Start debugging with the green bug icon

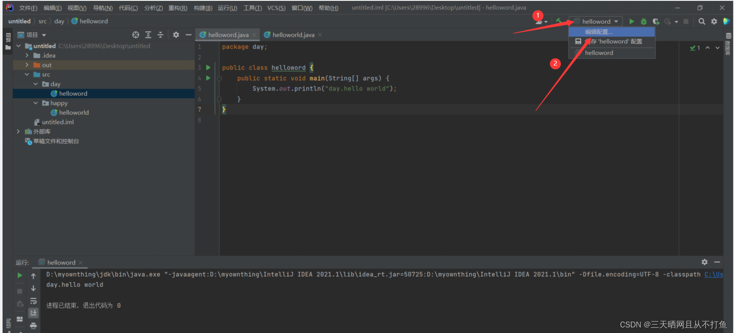[643, 21]
